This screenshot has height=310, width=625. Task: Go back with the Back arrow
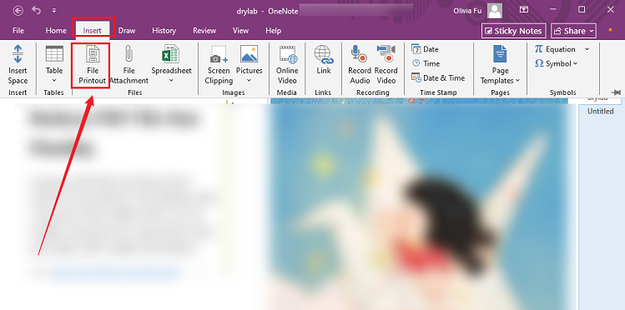point(18,10)
